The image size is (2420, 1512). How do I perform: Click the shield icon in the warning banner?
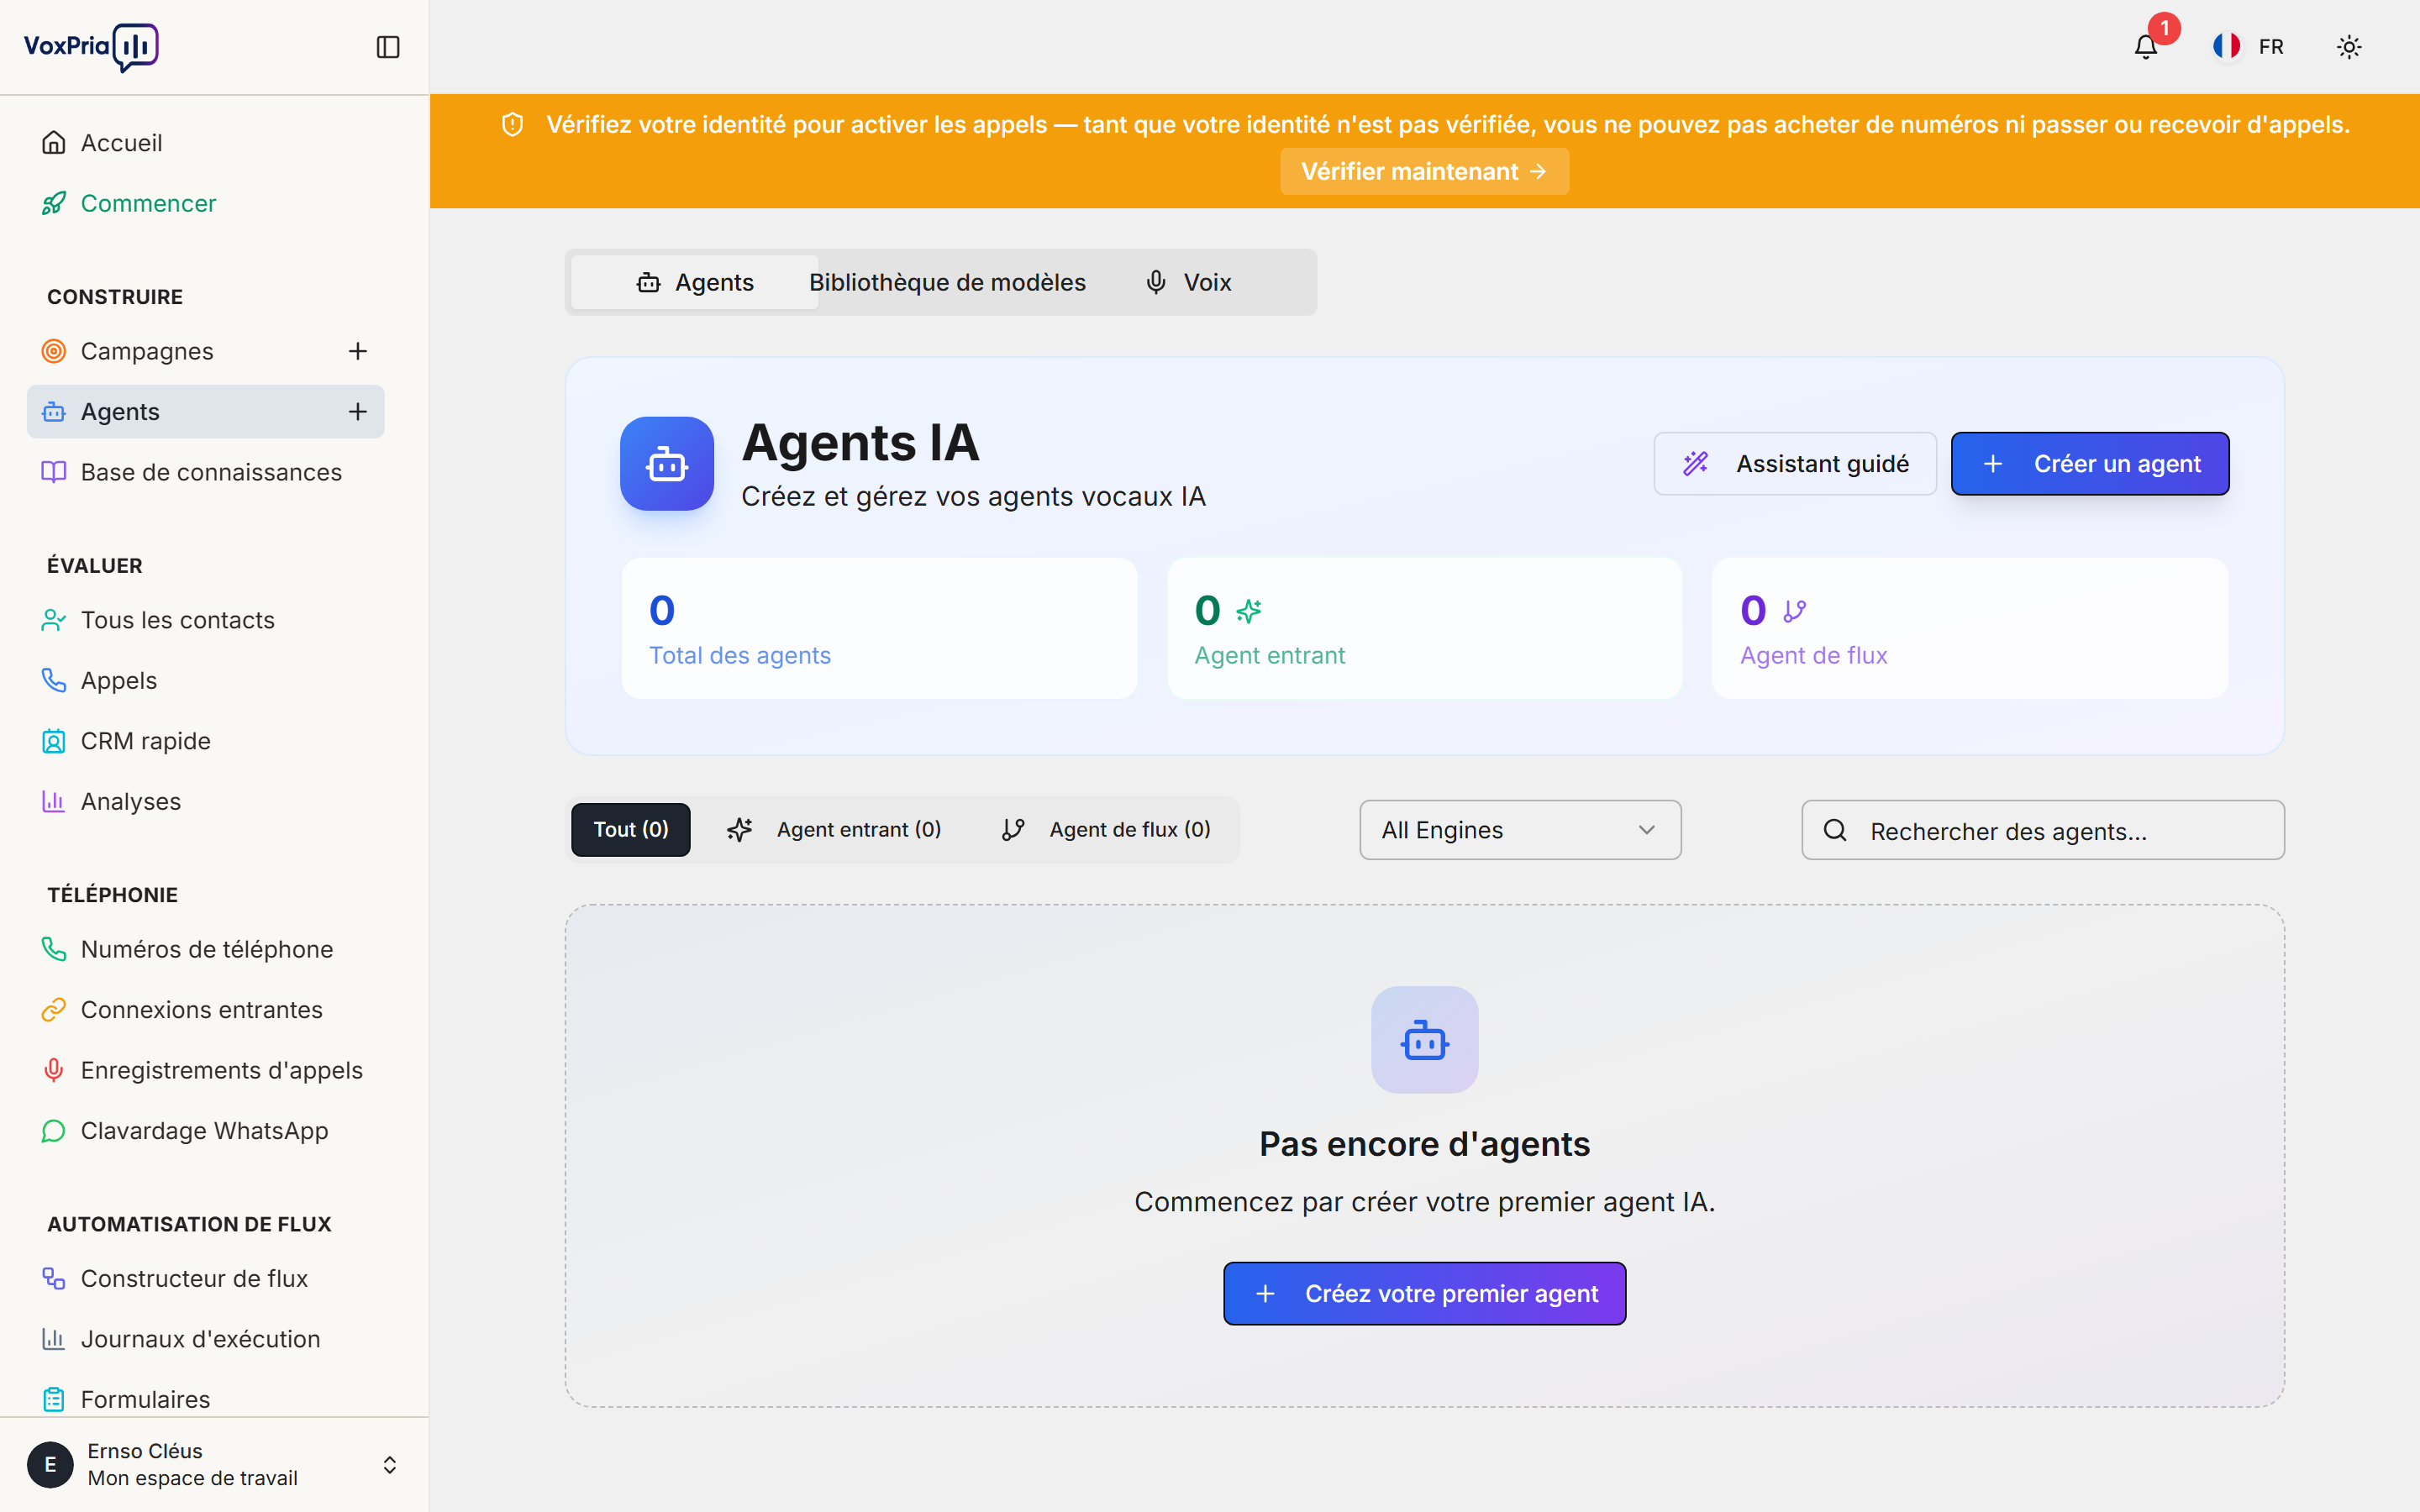click(x=512, y=124)
